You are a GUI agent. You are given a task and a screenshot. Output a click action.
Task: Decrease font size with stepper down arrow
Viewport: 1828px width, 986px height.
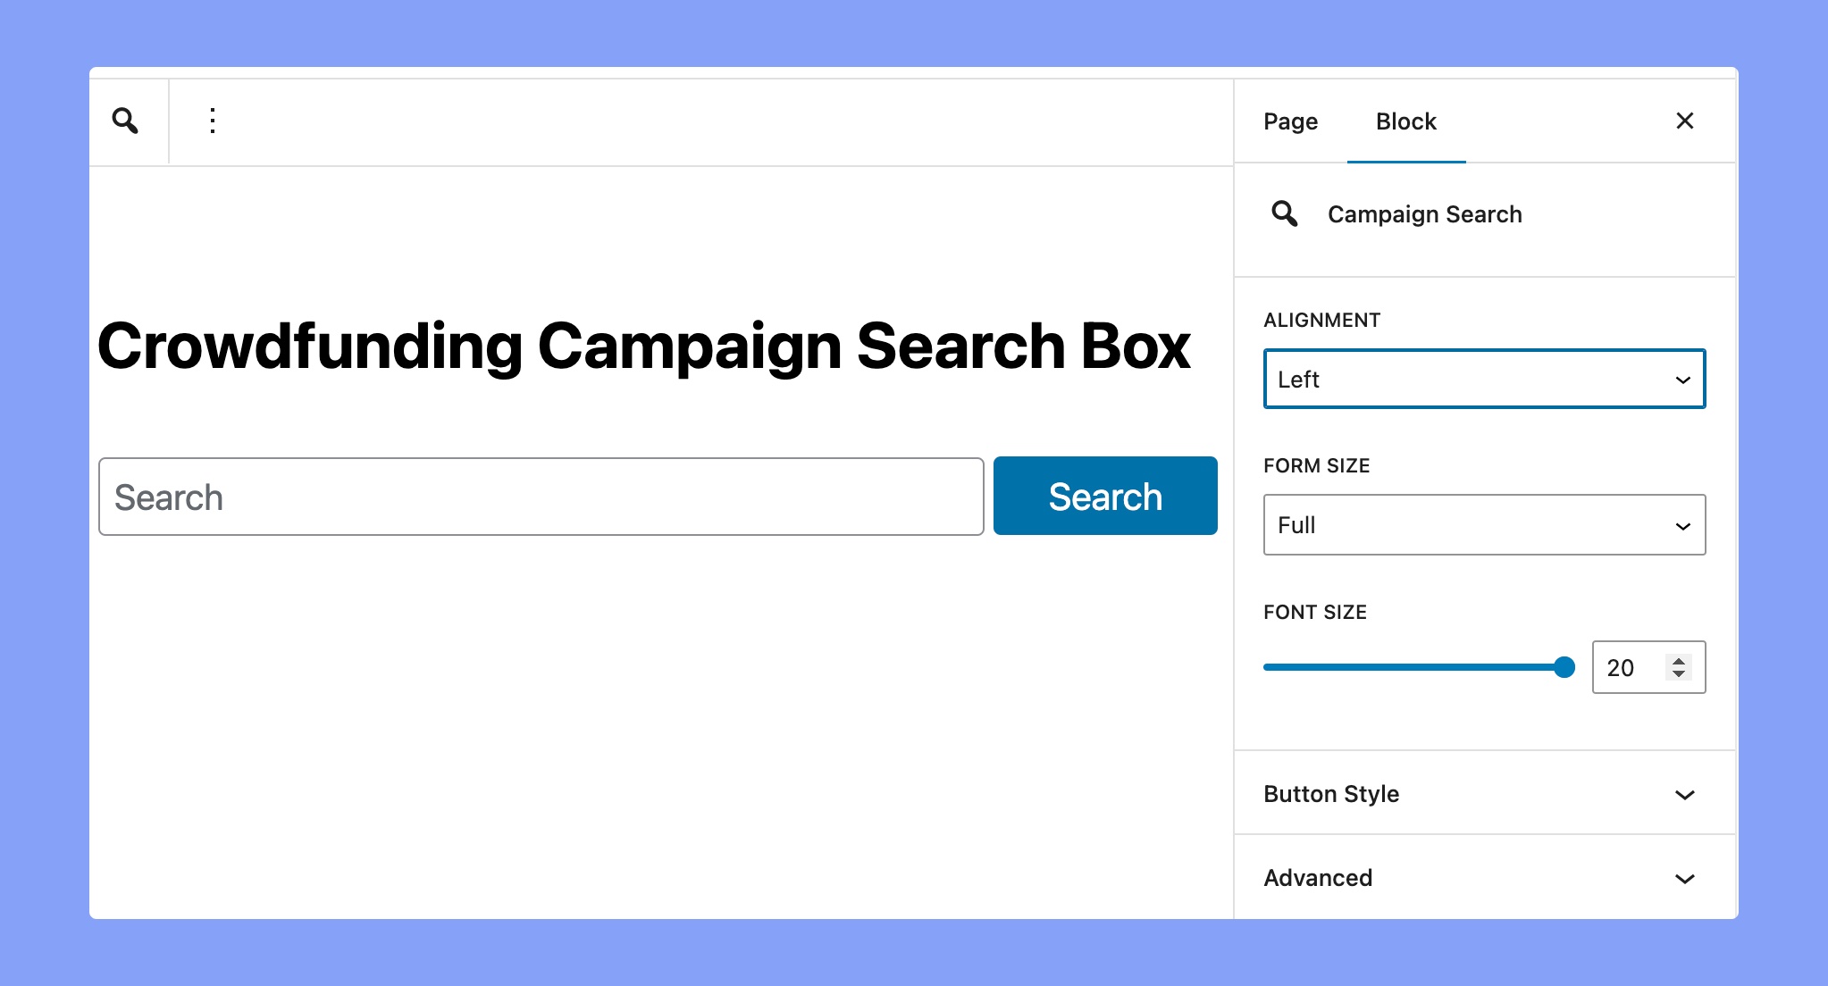click(x=1679, y=673)
